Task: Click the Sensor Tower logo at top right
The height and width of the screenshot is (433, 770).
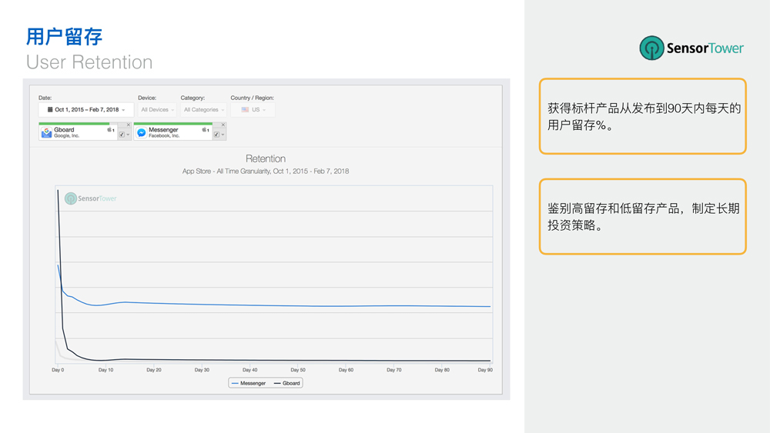Action: [691, 48]
